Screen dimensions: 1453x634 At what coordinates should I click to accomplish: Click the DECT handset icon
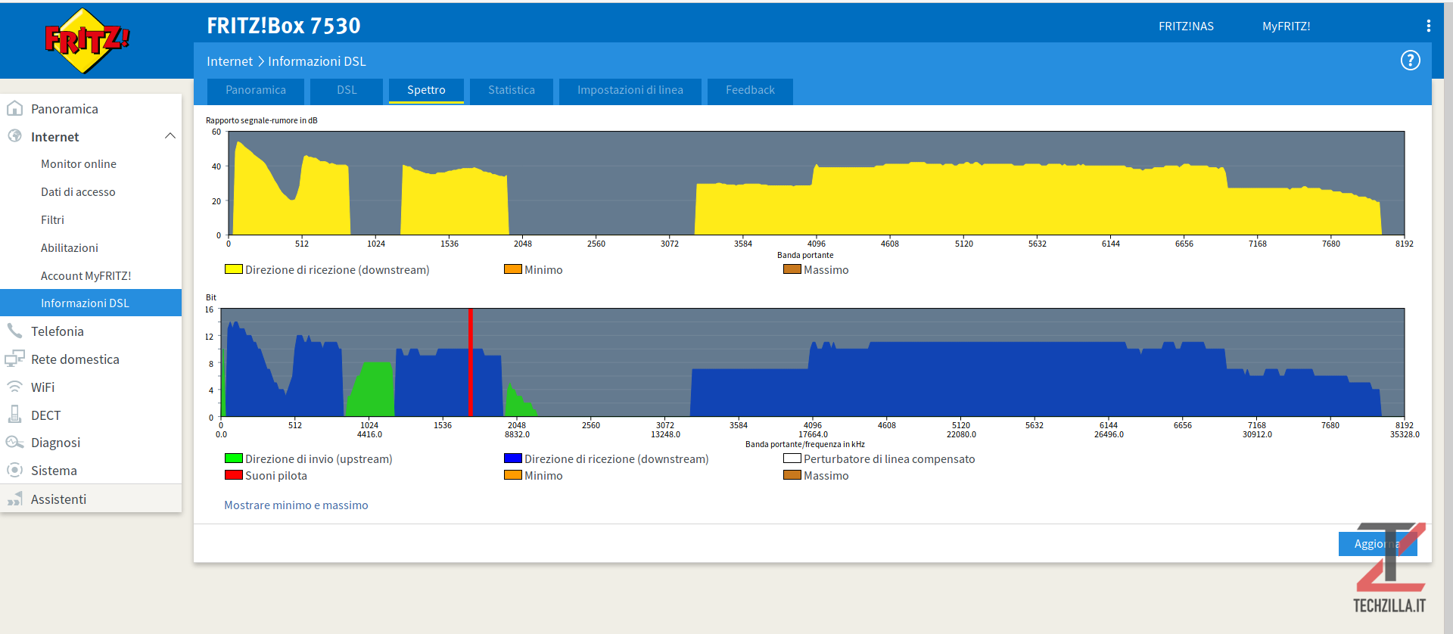click(x=14, y=415)
